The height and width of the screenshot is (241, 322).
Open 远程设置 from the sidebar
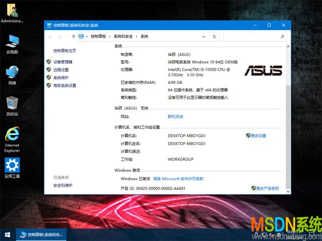[61, 70]
